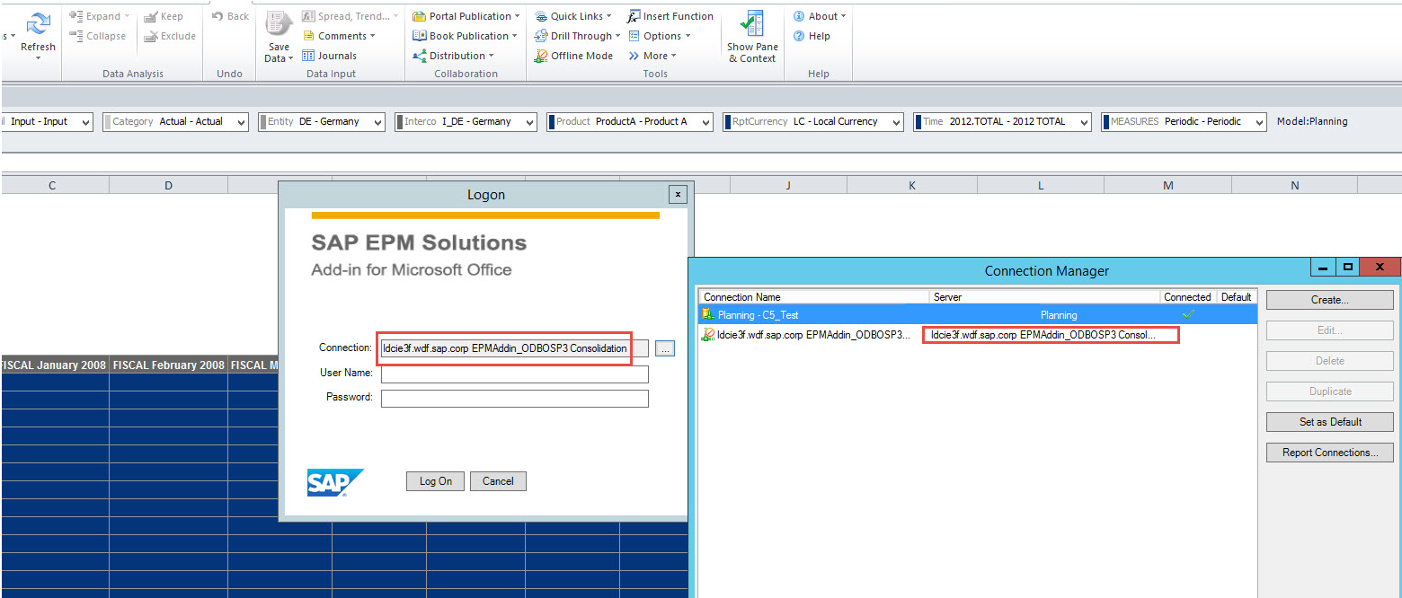Click the Log On button
The width and height of the screenshot is (1402, 598).
click(435, 480)
